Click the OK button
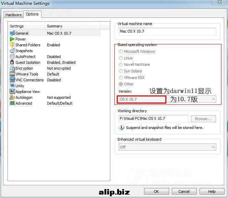 [156, 191]
